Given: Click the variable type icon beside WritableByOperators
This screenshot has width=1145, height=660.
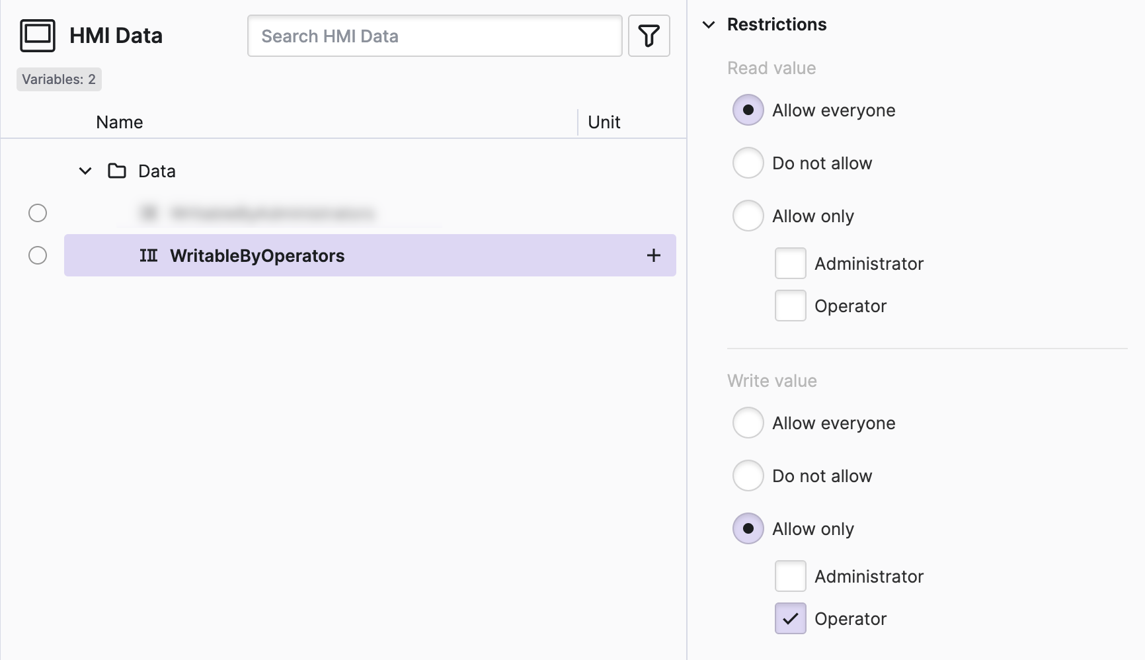Looking at the screenshot, I should [149, 255].
